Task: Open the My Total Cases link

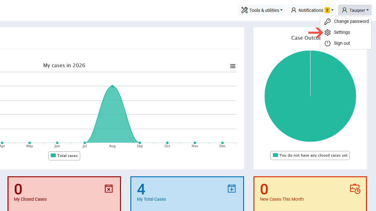Action: click(152, 199)
